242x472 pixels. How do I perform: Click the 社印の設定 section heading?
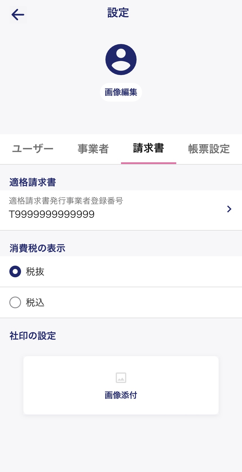point(32,336)
